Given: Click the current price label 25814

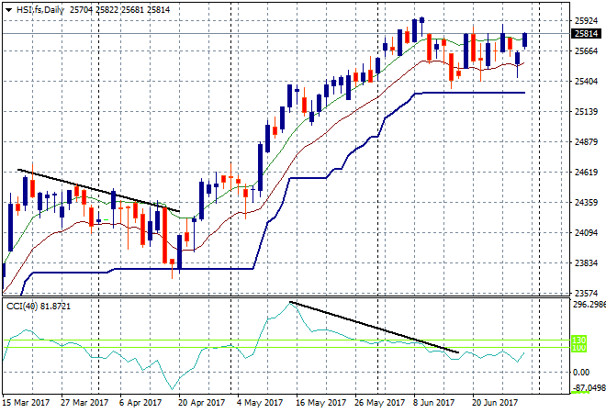Looking at the screenshot, I should [x=586, y=34].
